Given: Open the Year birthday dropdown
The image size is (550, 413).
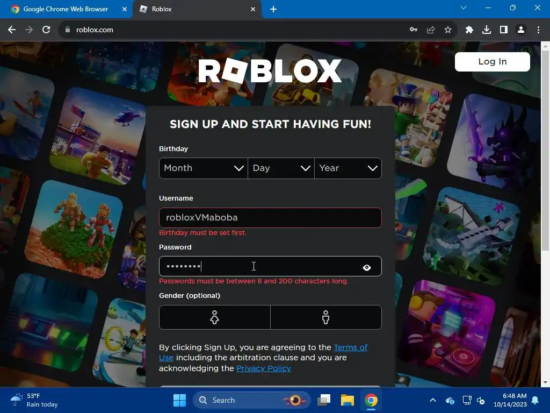Looking at the screenshot, I should tap(348, 168).
